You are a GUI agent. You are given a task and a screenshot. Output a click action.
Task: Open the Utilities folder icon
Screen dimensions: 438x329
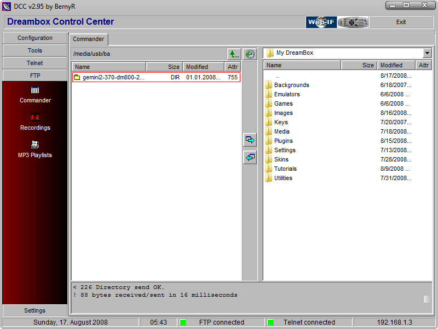pos(269,178)
